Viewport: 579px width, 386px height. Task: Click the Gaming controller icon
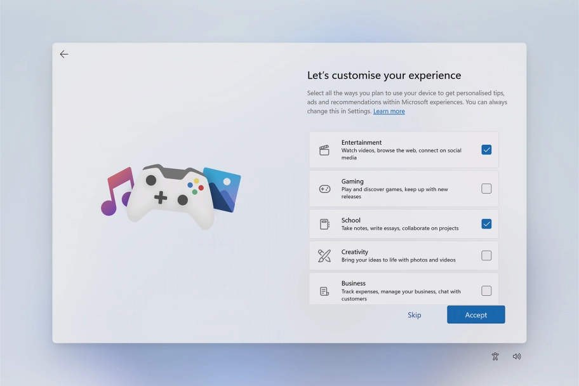pos(324,189)
